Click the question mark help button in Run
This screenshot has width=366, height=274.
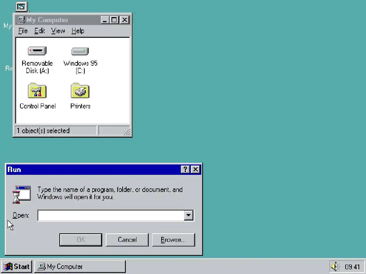click(x=185, y=169)
